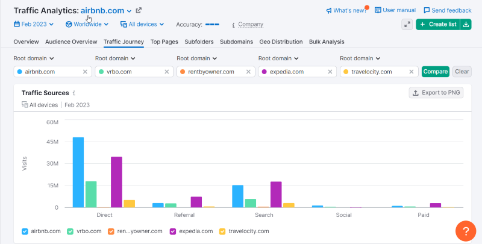The image size is (482, 244).
Task: Click the rentbyowner.com domain input field
Action: pos(216,72)
